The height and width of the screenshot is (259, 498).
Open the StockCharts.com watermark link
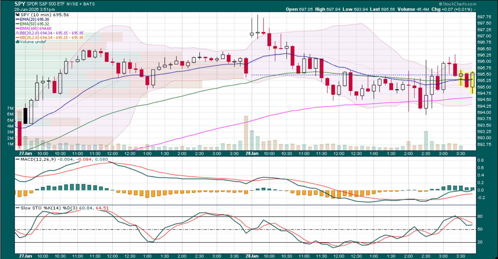[x=458, y=4]
